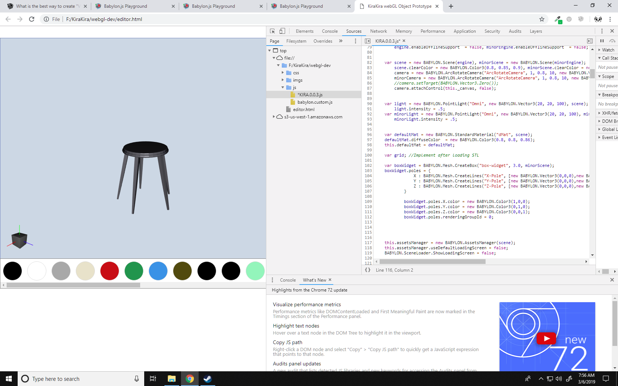Open babylon.custom.js file
The height and width of the screenshot is (386, 618).
pyautogui.click(x=315, y=102)
